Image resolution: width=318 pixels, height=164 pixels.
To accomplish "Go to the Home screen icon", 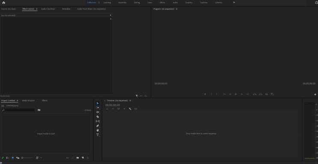I will (4, 3).
